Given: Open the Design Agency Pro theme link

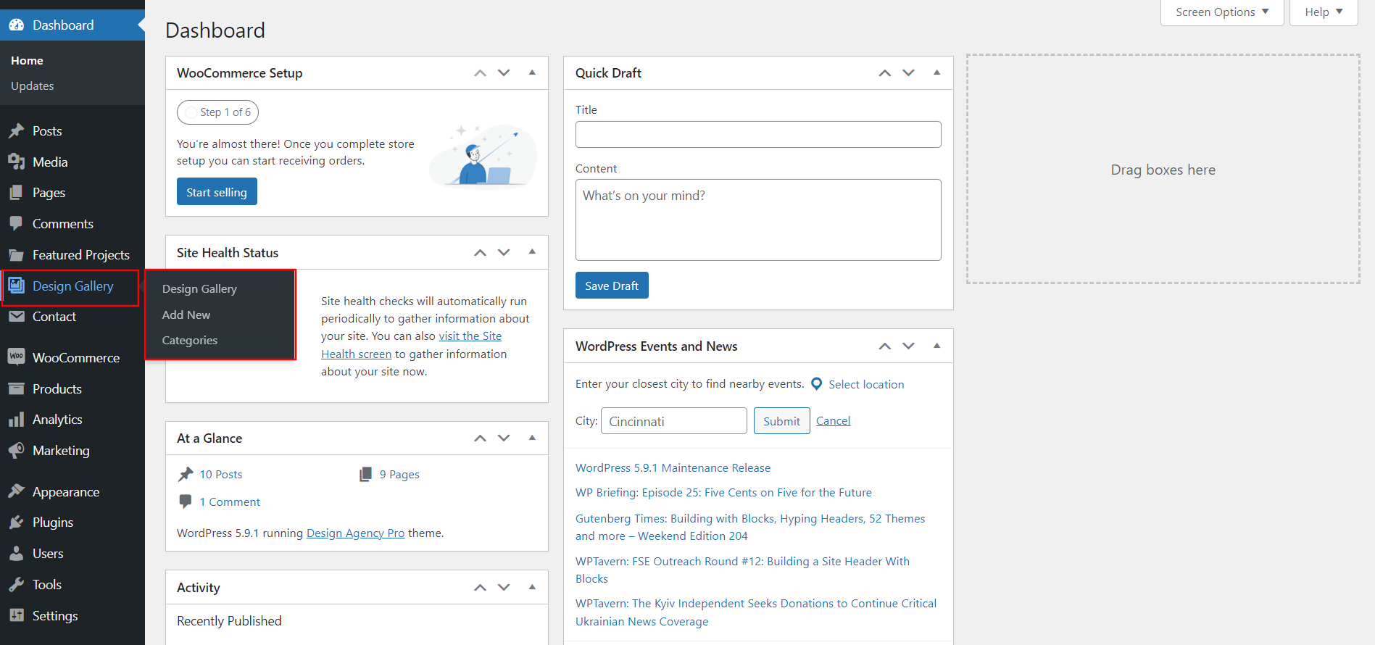Looking at the screenshot, I should pyautogui.click(x=355, y=533).
